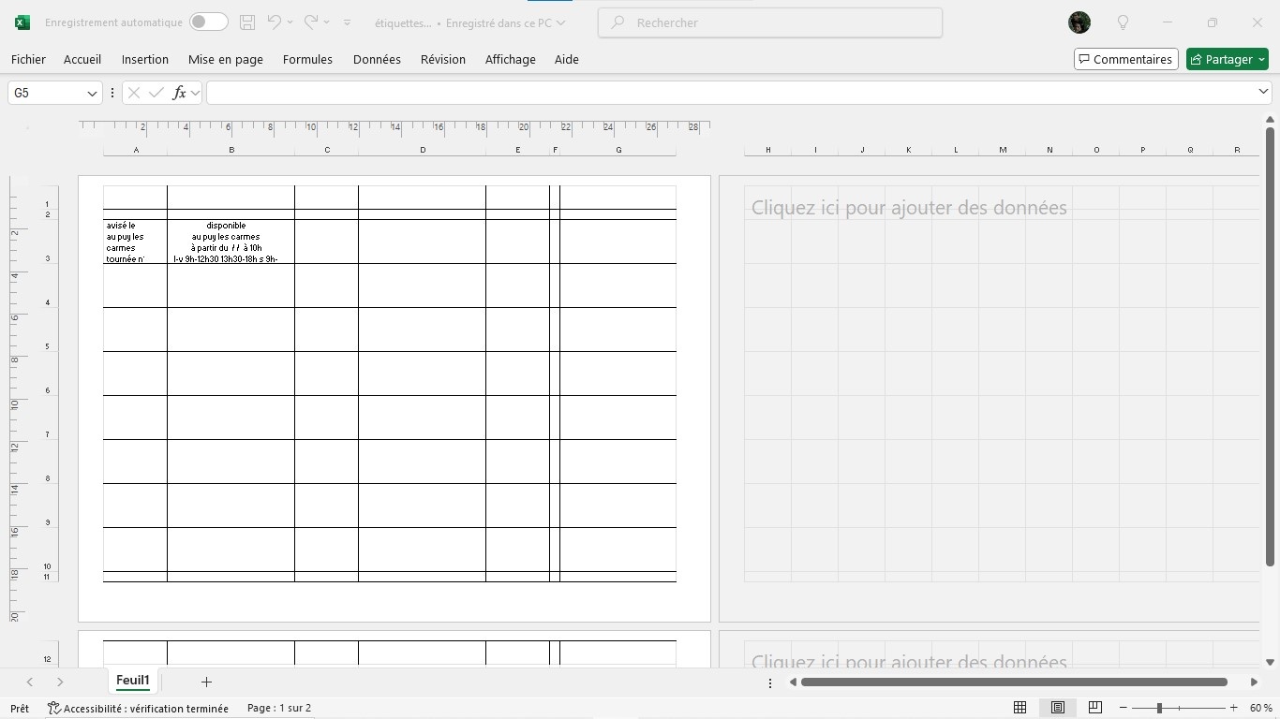Add a new sheet with plus icon
The image size is (1280, 719).
point(206,682)
